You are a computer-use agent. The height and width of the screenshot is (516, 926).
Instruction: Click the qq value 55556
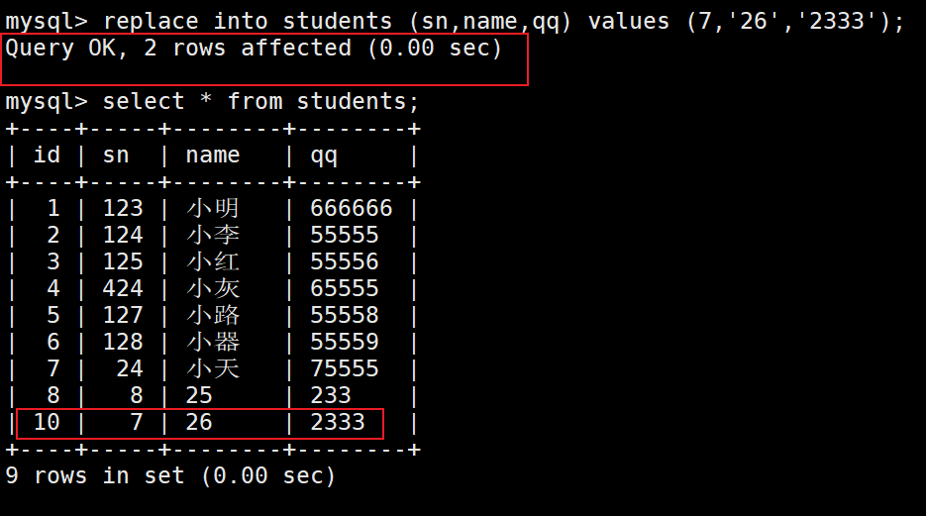pos(345,261)
